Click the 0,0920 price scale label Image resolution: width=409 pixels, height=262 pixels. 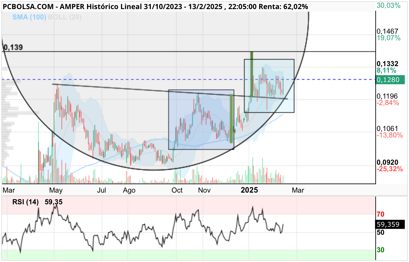tap(387, 162)
